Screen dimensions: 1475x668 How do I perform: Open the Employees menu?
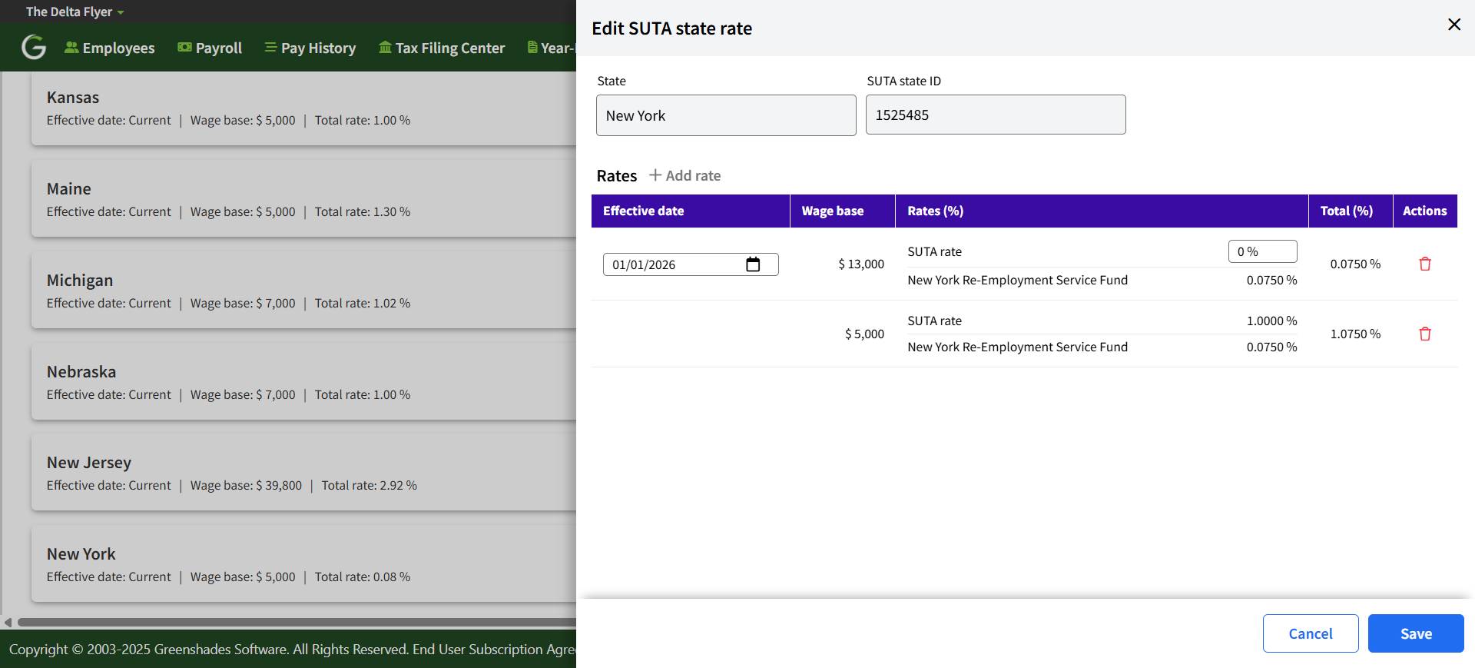pos(110,48)
